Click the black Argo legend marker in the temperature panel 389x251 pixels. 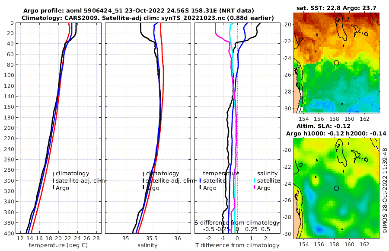click(x=53, y=188)
